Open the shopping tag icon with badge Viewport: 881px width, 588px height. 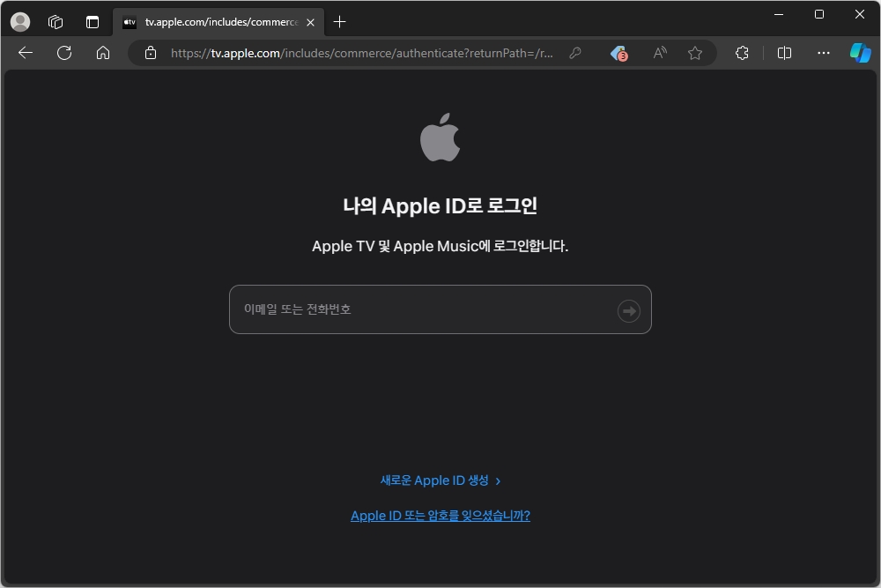[618, 53]
